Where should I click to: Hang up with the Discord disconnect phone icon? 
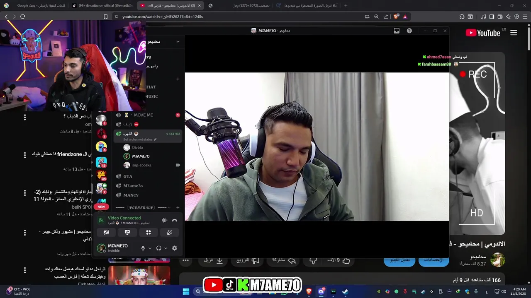tap(175, 220)
